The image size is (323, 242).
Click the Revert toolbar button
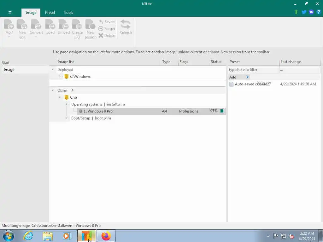107,22
